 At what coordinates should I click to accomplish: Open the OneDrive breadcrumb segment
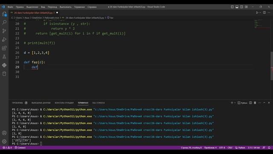pos(37,18)
